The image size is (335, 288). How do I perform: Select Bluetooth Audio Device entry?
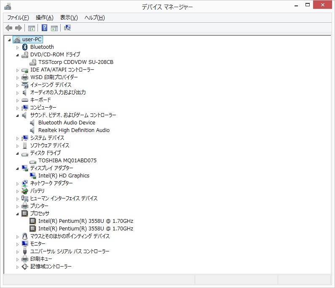click(x=67, y=123)
